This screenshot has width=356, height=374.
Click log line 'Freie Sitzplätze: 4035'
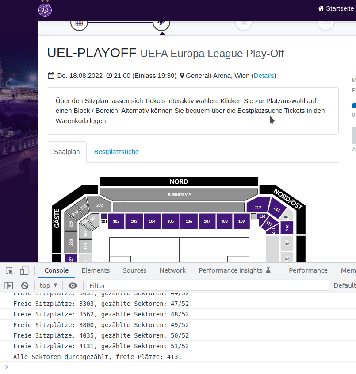coord(178,335)
